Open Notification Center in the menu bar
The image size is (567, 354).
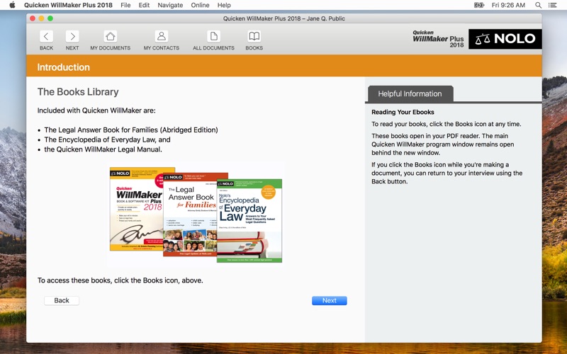[553, 5]
